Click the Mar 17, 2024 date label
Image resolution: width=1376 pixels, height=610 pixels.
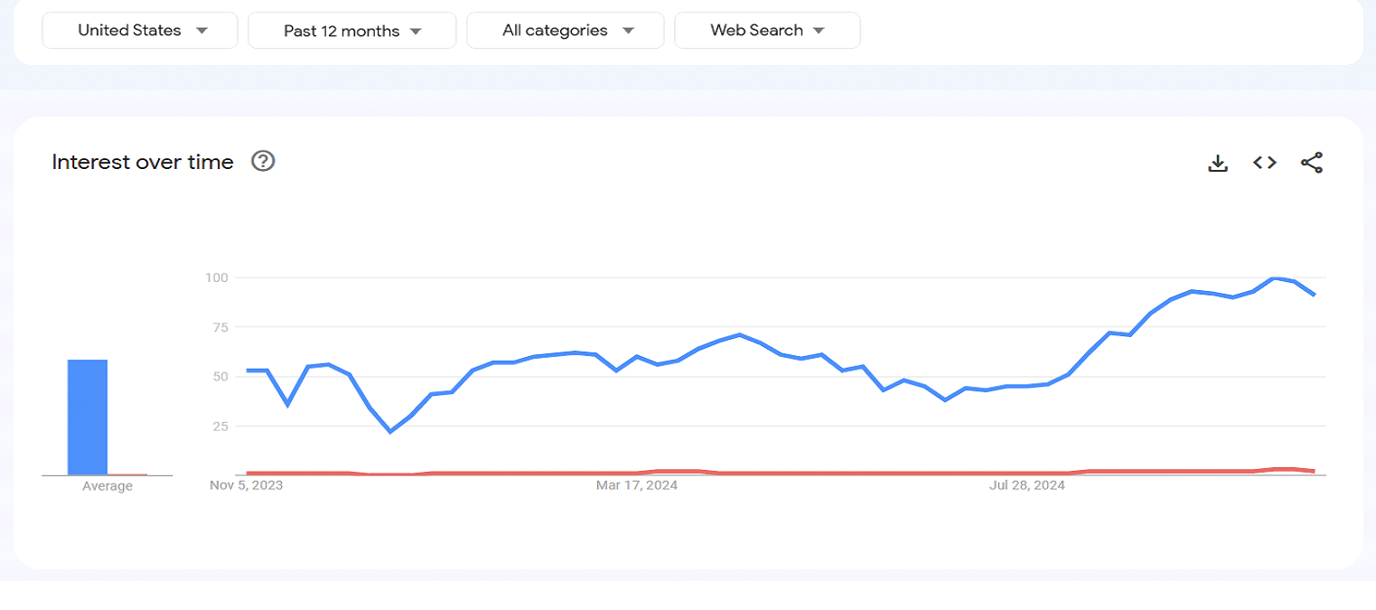pos(637,485)
